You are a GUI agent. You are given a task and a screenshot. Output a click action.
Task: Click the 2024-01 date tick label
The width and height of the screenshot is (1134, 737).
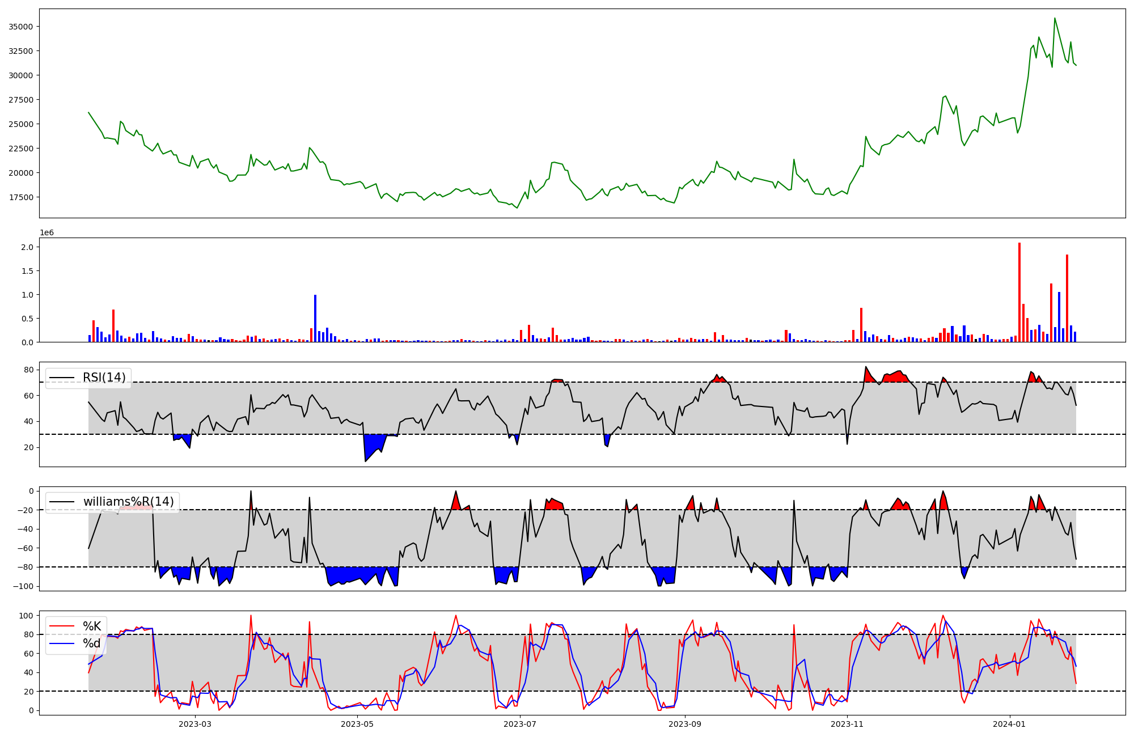pos(1010,724)
